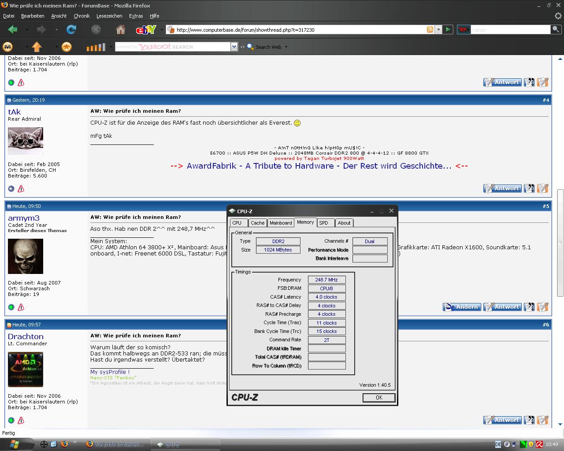The image size is (564, 451).
Task: Click the crosshair quick launch icon
Action: (x=44, y=444)
